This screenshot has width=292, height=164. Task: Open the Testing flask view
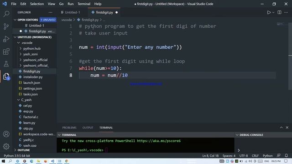pyautogui.click(x=6, y=64)
